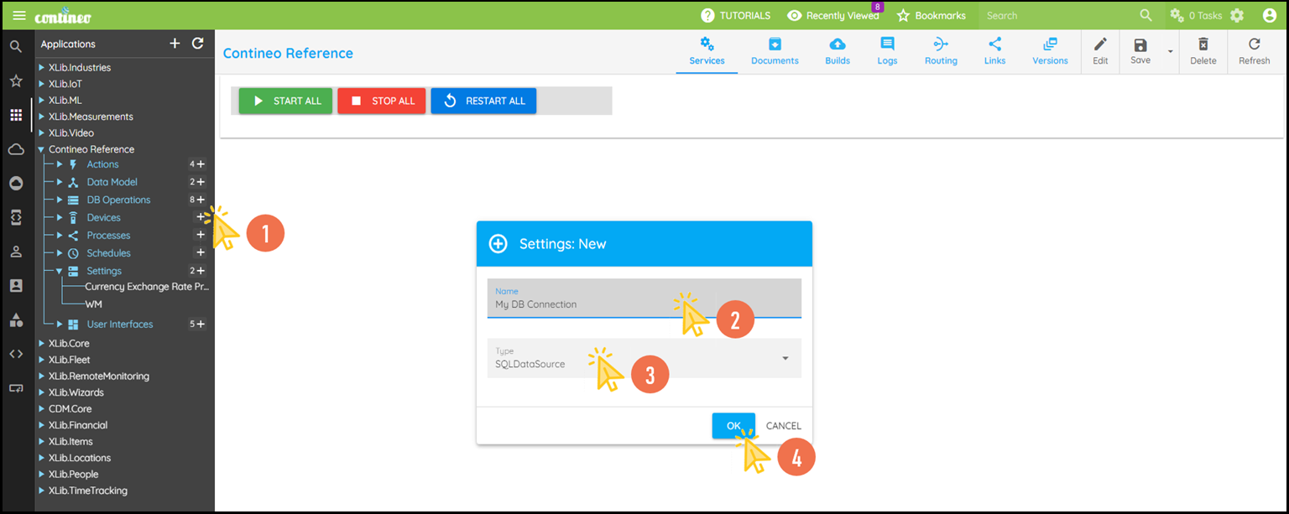The height and width of the screenshot is (514, 1289).
Task: Open the user profile account icon
Action: [x=1269, y=15]
